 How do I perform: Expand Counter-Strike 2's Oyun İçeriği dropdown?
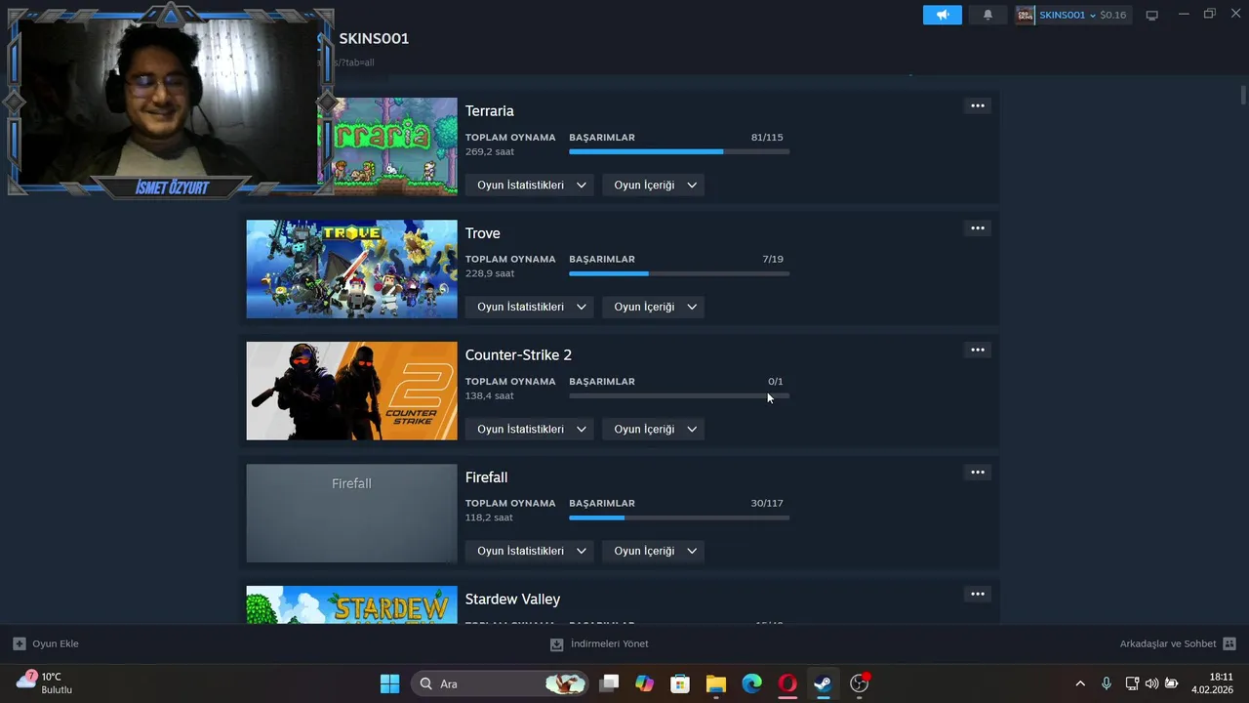pyautogui.click(x=653, y=429)
